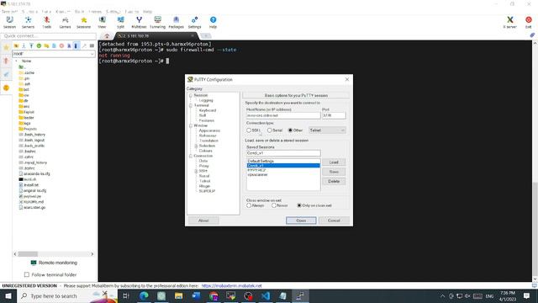
Task: Expand the SSH tree node in PuTTY
Action: 196,171
